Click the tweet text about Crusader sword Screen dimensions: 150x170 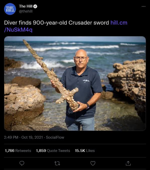coord(56,23)
